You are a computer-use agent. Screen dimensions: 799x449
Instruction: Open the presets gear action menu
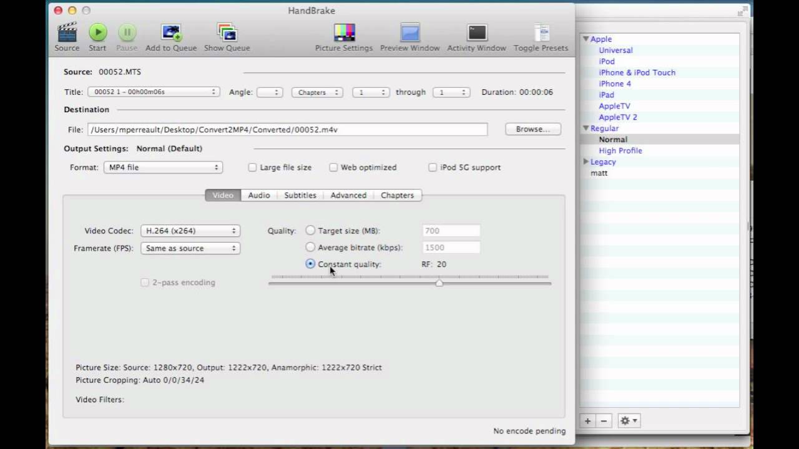(x=628, y=421)
